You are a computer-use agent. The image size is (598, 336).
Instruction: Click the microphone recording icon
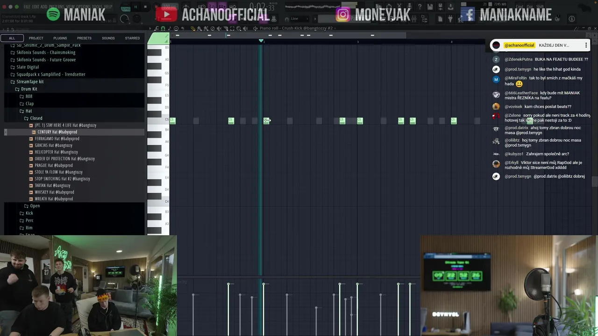pos(410,7)
